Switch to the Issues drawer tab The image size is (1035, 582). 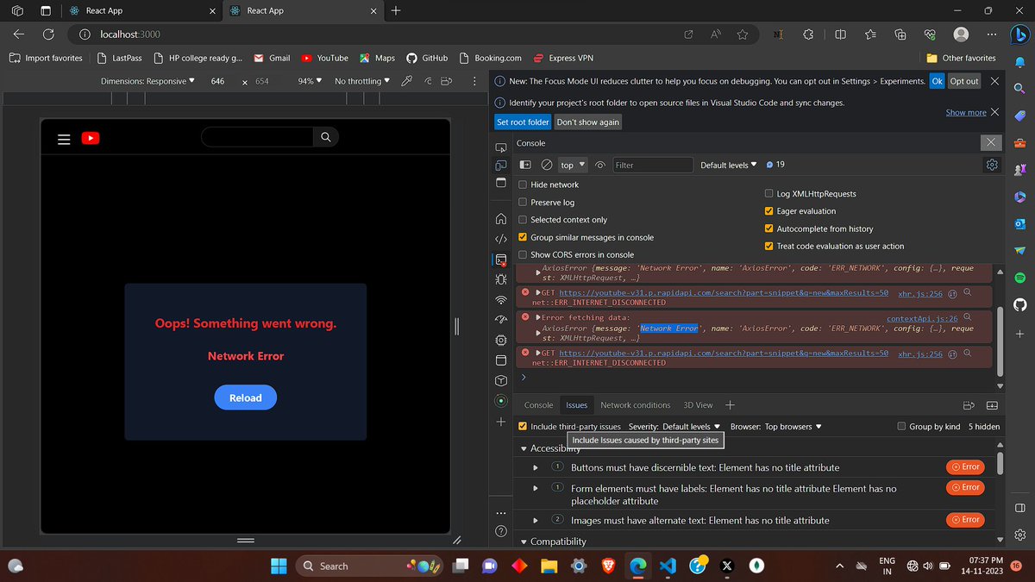[x=576, y=405]
